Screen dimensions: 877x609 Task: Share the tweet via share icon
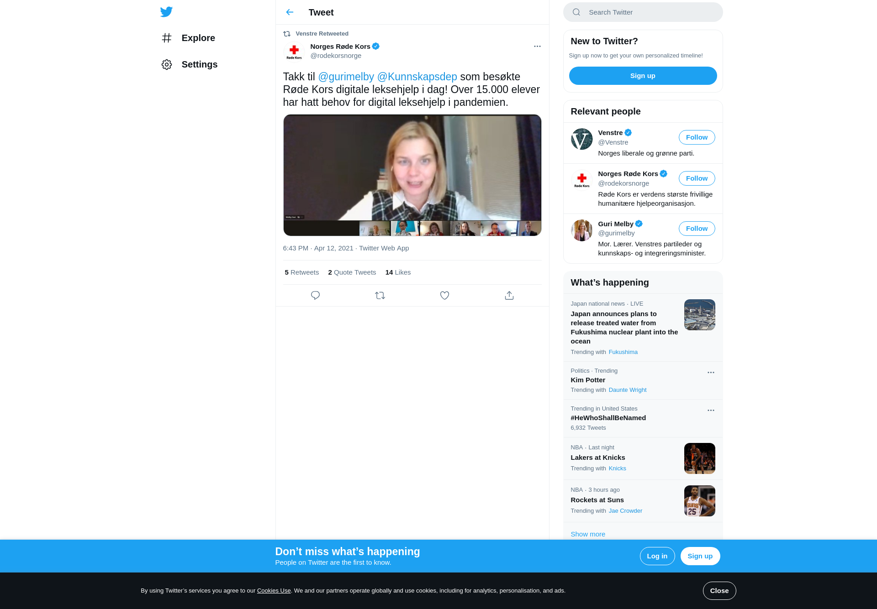pos(509,296)
